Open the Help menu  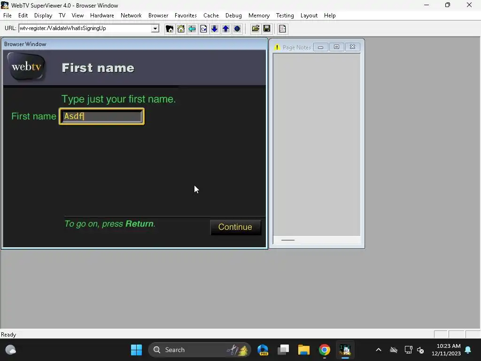tap(330, 16)
